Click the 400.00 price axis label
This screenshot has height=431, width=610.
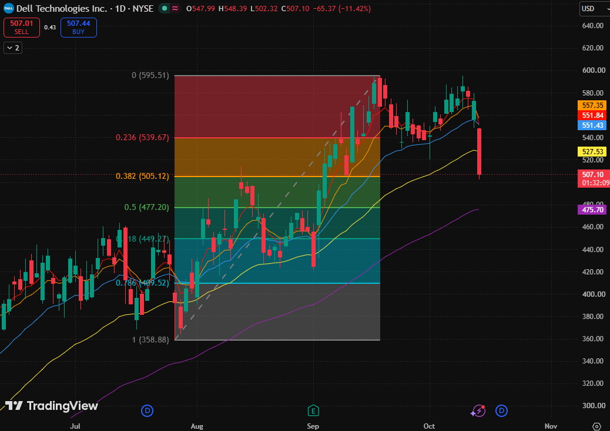click(593, 294)
